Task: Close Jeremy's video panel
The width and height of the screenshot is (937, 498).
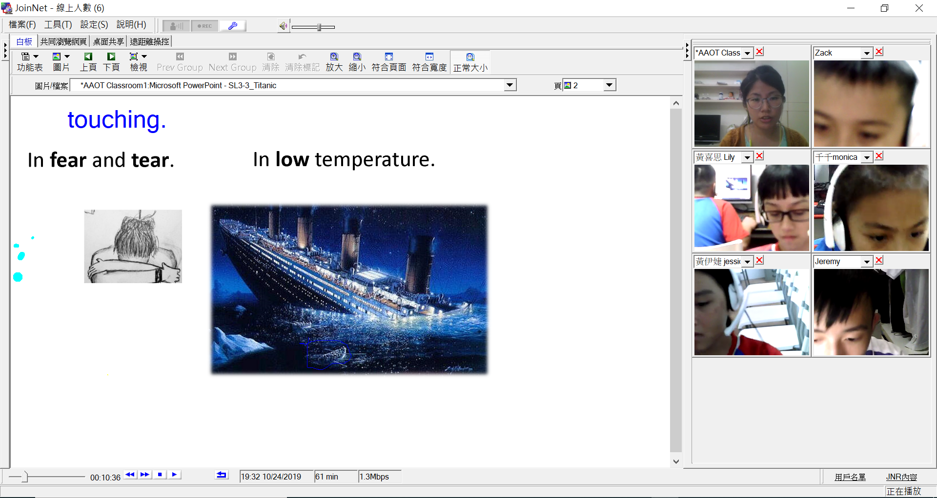Action: pos(879,260)
